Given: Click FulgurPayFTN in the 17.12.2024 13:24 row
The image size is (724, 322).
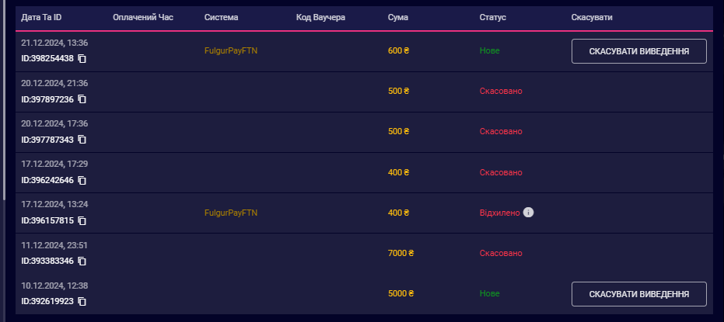Looking at the screenshot, I should [230, 212].
